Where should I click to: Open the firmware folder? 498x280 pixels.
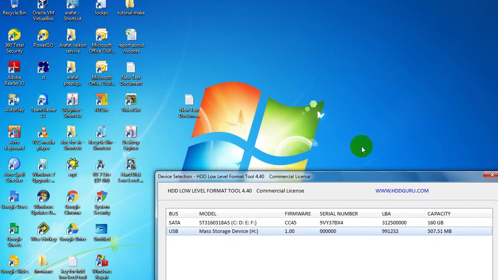tap(43, 264)
